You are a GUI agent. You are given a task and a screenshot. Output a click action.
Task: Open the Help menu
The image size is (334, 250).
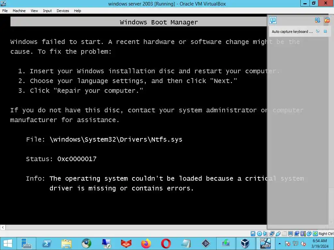click(x=77, y=11)
